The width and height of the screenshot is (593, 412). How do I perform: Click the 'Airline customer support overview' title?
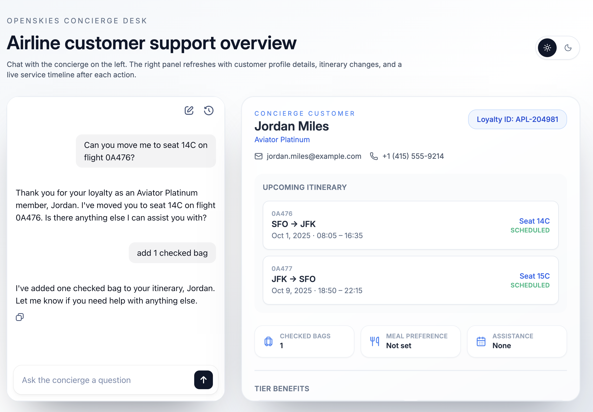coord(152,43)
